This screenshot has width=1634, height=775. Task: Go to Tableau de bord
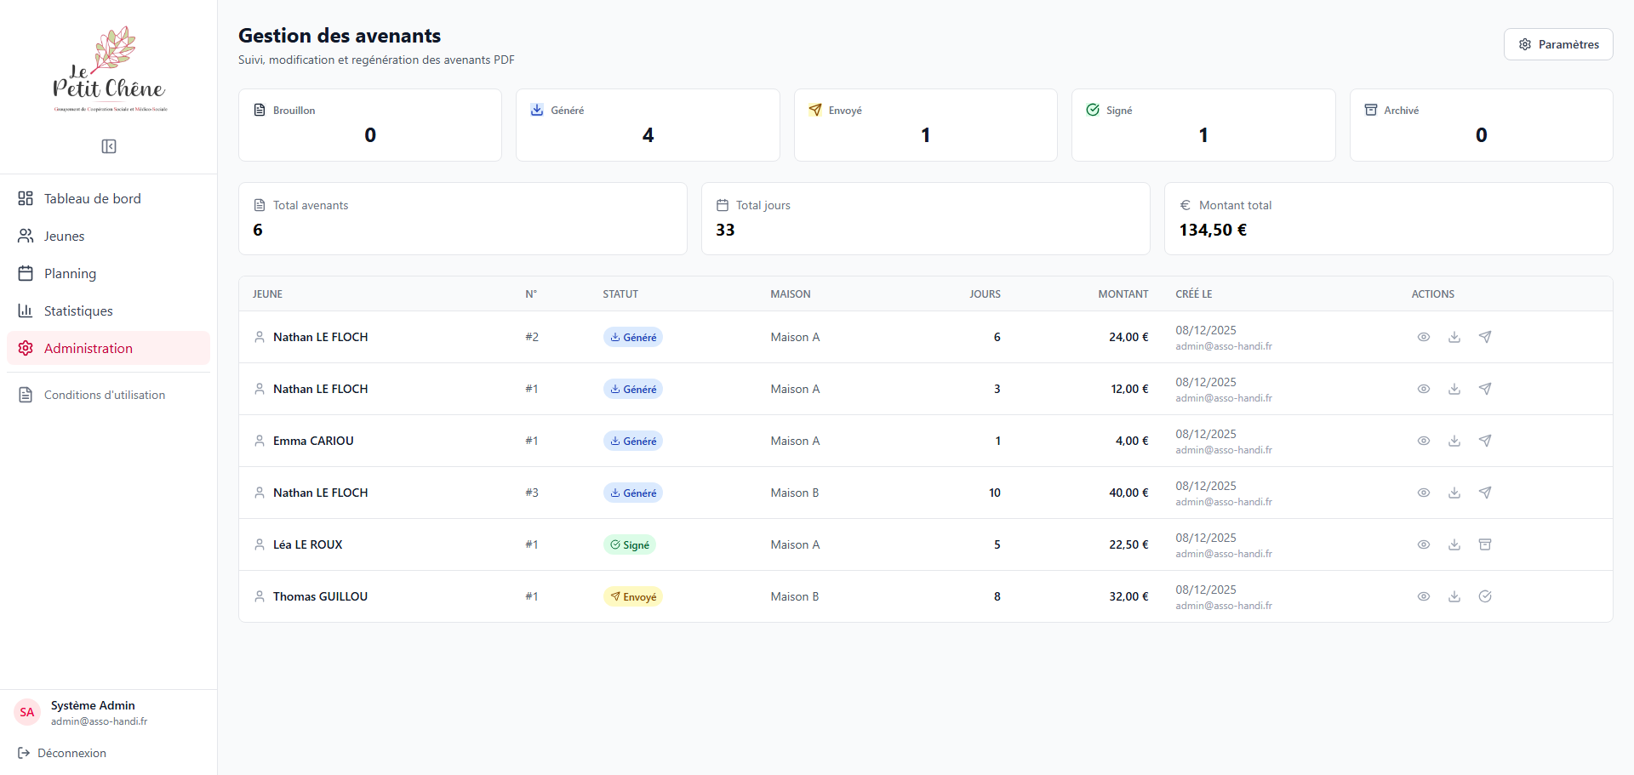tap(108, 198)
